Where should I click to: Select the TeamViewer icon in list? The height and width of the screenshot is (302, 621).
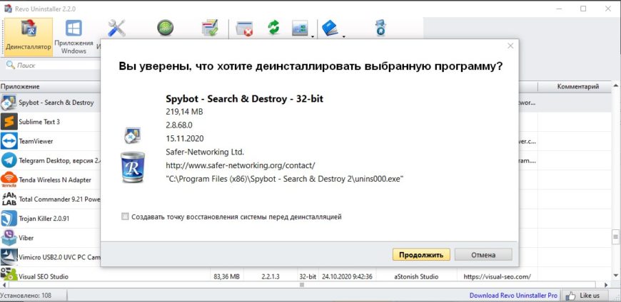click(x=9, y=141)
